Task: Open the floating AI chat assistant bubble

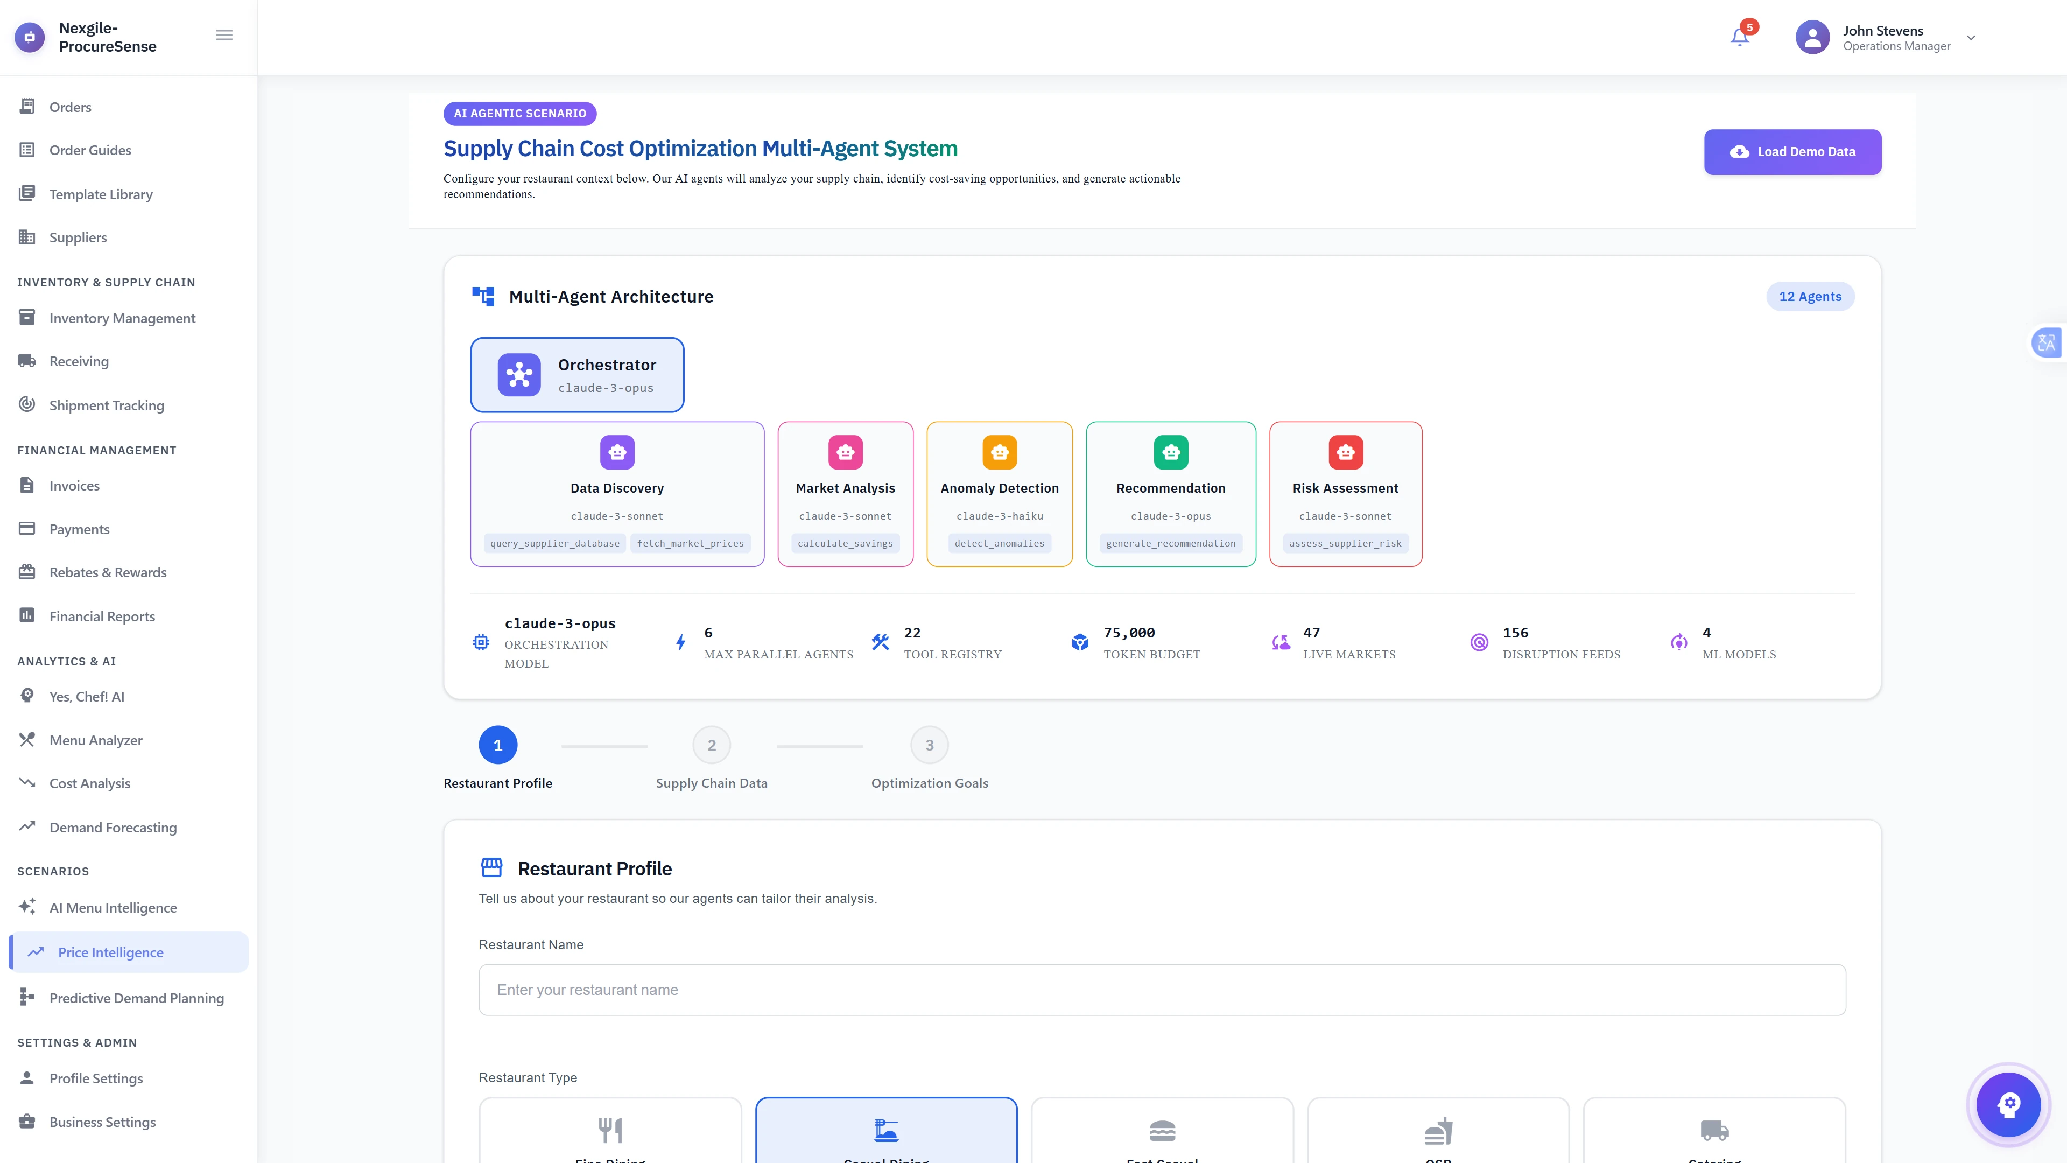Action: click(2008, 1104)
